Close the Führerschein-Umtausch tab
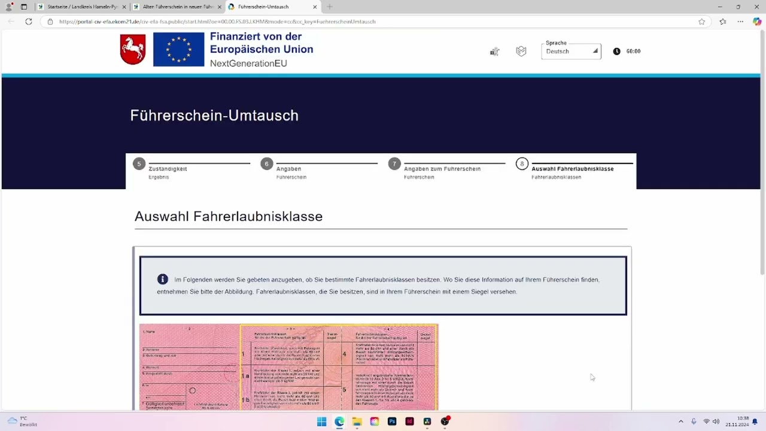766x431 pixels. tap(315, 7)
